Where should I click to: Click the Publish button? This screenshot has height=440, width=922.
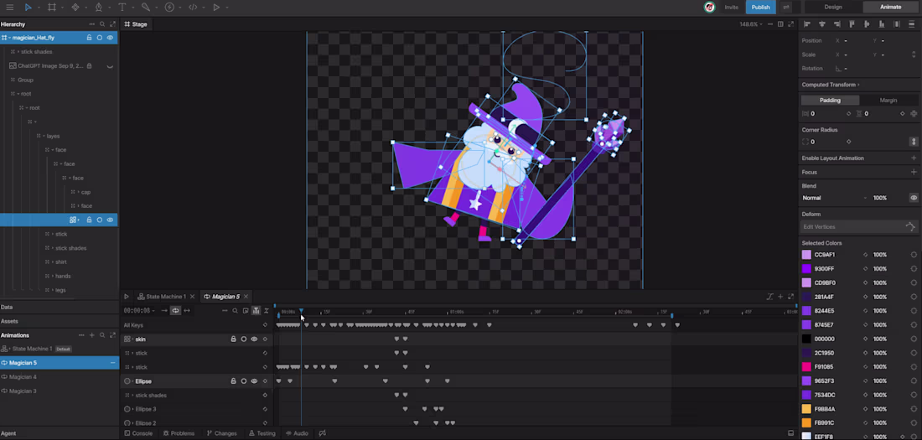point(760,7)
